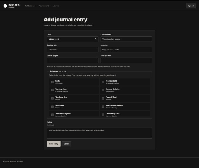199x168 pixels.
Task: Click the Cancel button
Action: coord(66,144)
